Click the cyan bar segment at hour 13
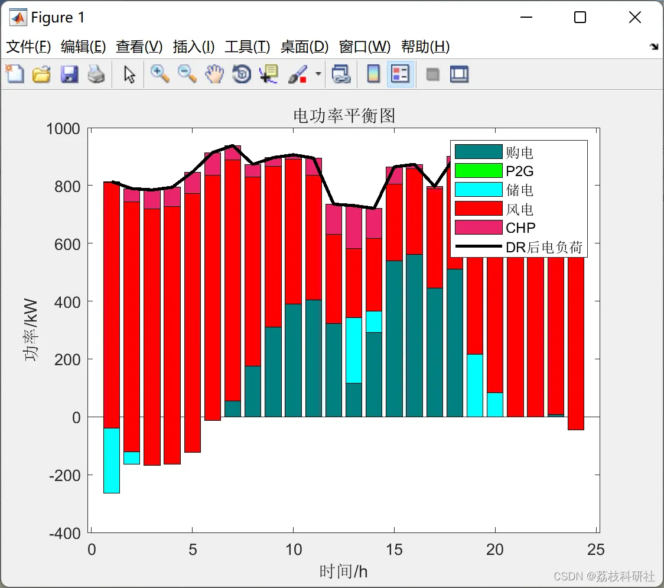Screen dimensions: 664x588 (x=354, y=350)
